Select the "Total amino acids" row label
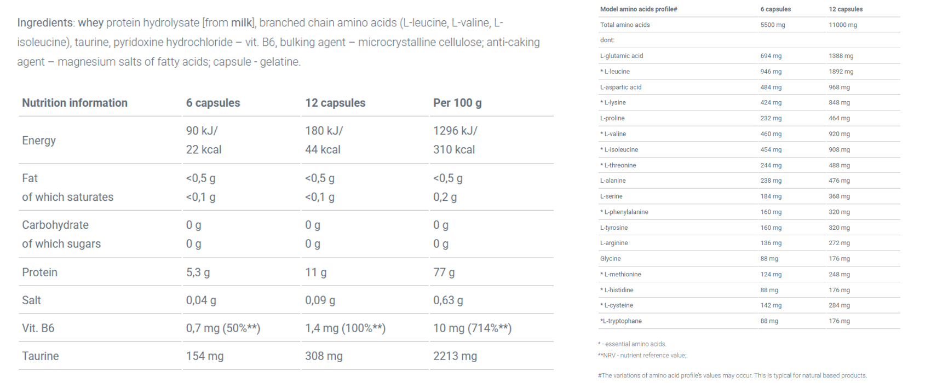The width and height of the screenshot is (931, 383). coord(625,25)
